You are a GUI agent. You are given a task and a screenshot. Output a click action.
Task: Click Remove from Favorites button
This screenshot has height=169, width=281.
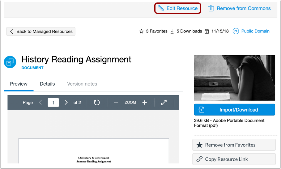(234, 145)
